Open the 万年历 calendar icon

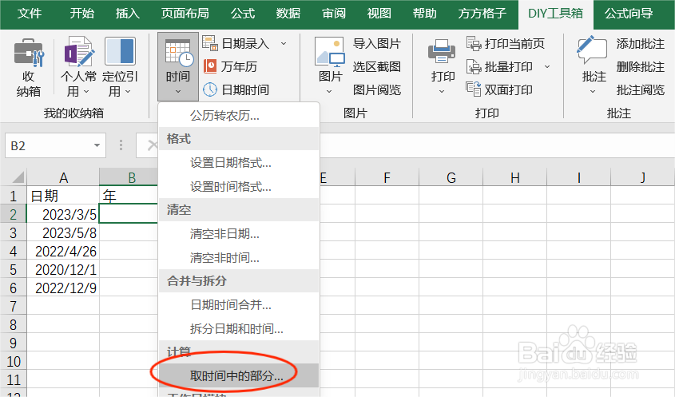click(x=210, y=66)
